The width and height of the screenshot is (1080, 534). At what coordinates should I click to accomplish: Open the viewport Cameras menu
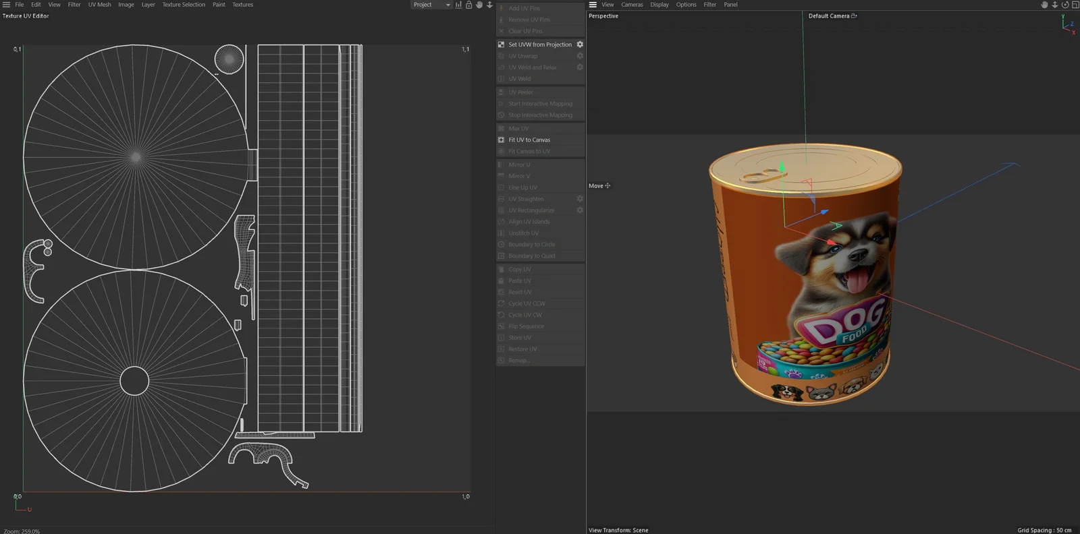tap(632, 5)
